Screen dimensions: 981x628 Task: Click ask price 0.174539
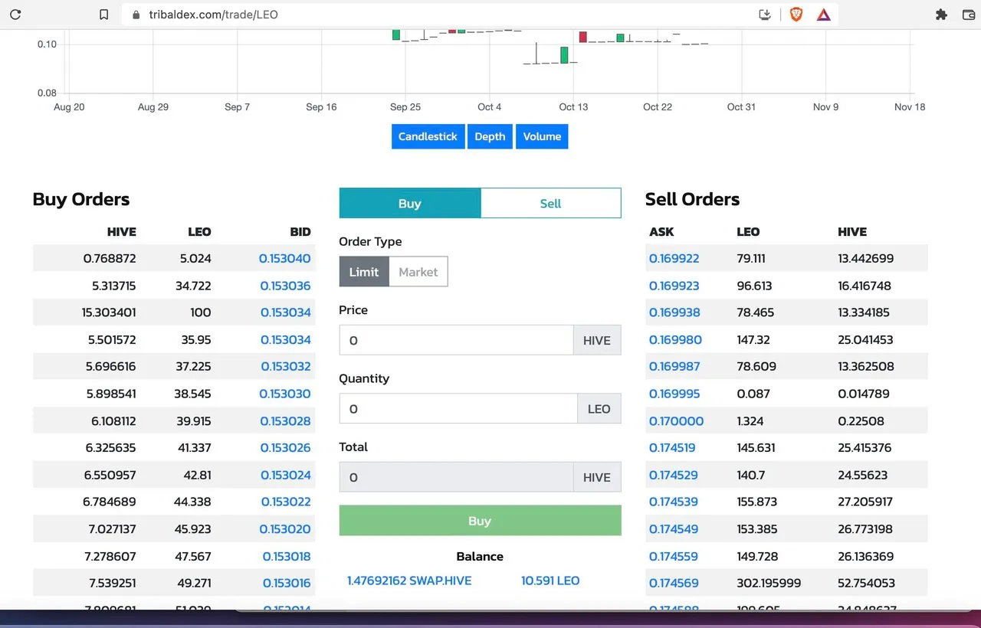click(674, 502)
